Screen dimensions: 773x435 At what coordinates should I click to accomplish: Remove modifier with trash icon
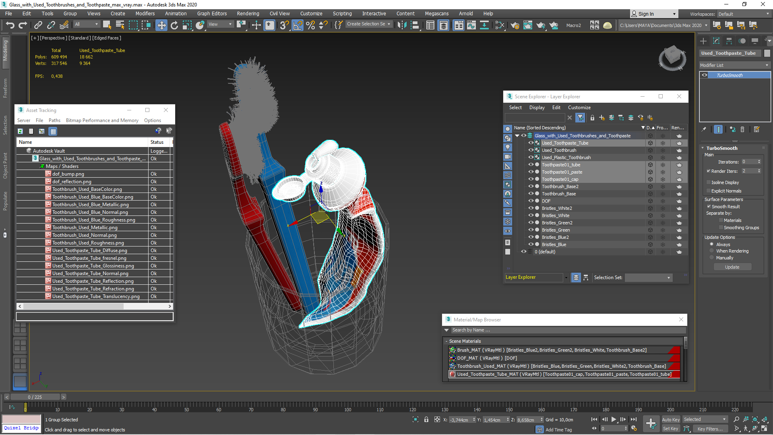point(742,129)
